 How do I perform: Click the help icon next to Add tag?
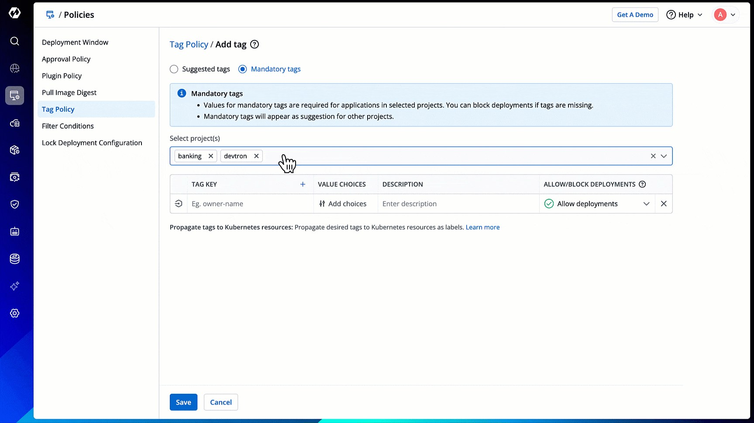(255, 44)
